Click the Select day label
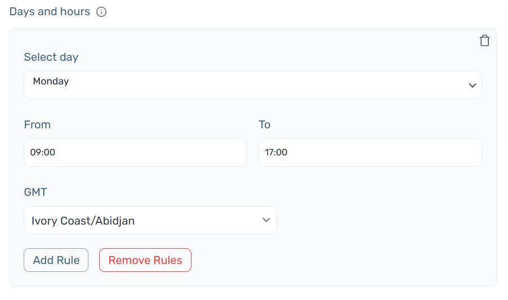This screenshot has height=300, width=508. [x=51, y=57]
